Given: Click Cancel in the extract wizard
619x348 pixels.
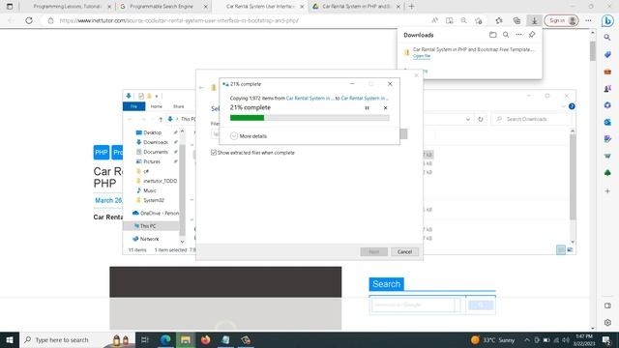Looking at the screenshot, I should click(404, 251).
